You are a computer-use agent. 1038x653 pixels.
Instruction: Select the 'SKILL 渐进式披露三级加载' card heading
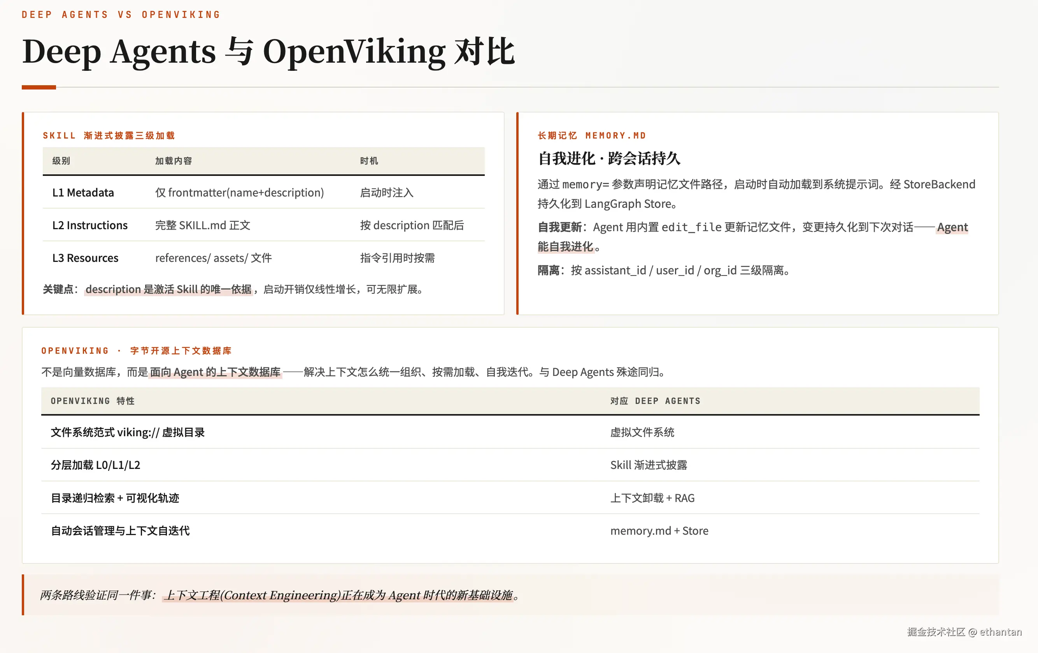(x=109, y=135)
